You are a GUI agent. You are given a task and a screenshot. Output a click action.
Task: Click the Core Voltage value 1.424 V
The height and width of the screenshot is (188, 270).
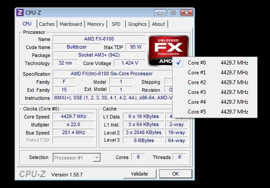tap(130, 63)
